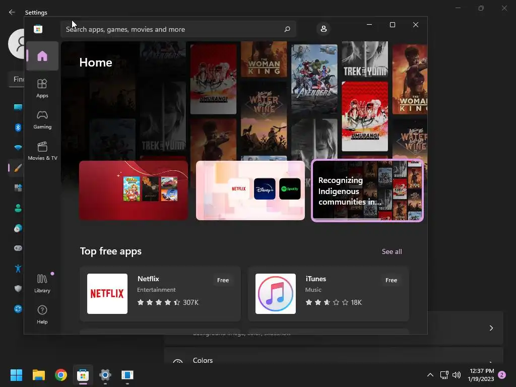
Task: Open Privacy shield icon in Settings sidebar
Action: [x=18, y=289]
